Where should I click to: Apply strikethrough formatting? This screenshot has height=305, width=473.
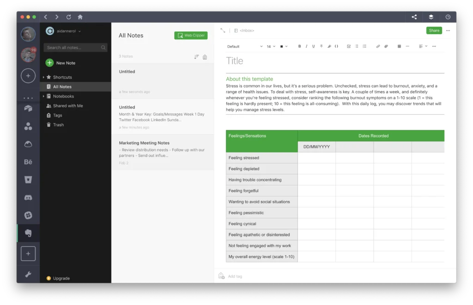(321, 47)
